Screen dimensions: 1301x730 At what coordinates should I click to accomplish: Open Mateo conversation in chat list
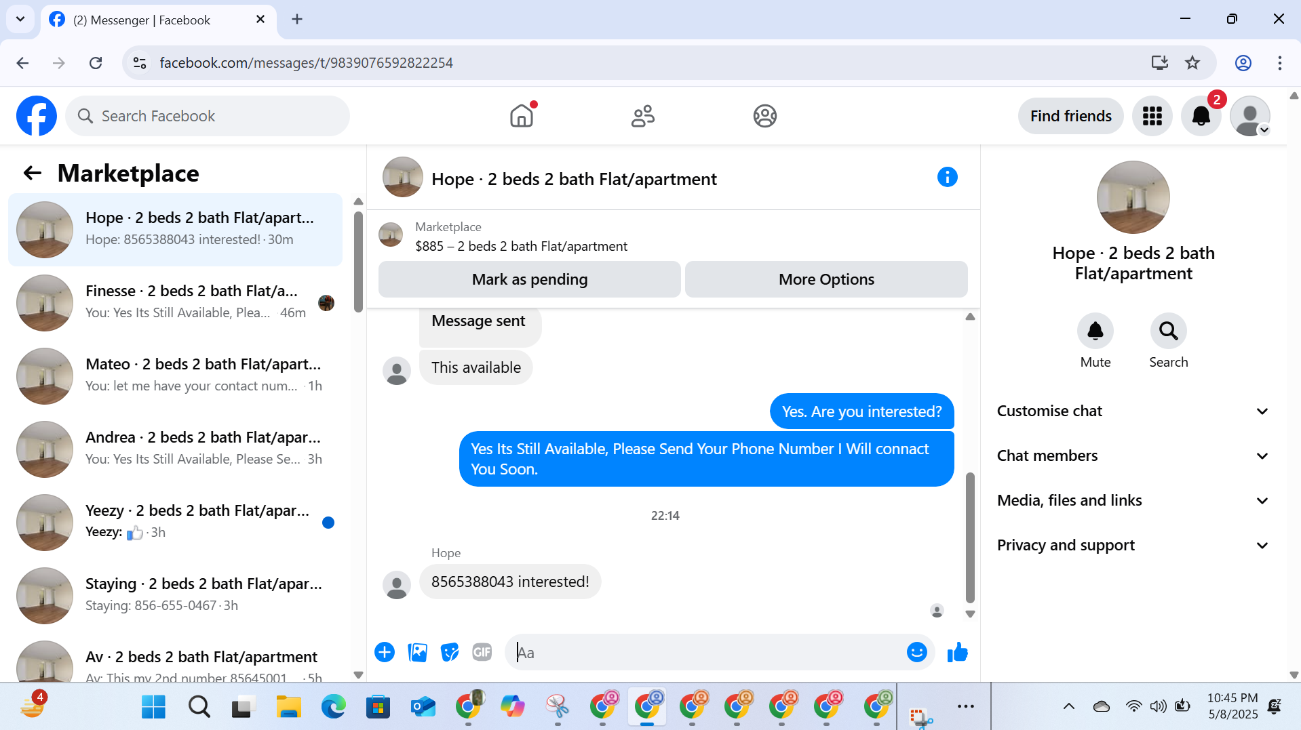175,376
